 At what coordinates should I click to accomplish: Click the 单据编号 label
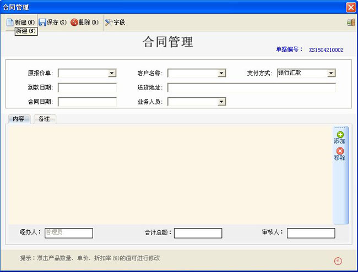[x=289, y=49]
